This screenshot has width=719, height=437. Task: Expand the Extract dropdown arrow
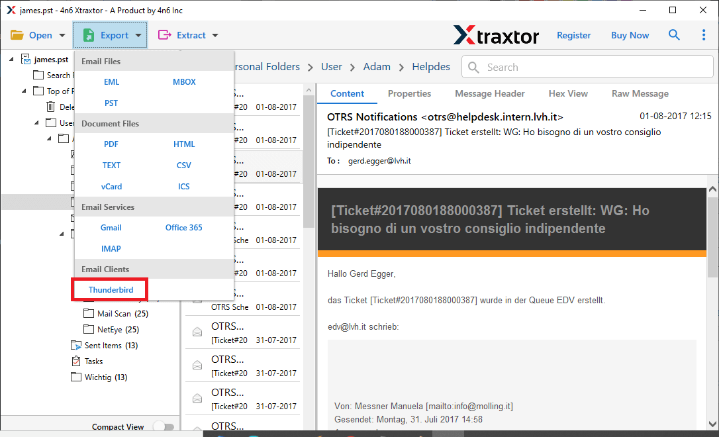(x=215, y=35)
